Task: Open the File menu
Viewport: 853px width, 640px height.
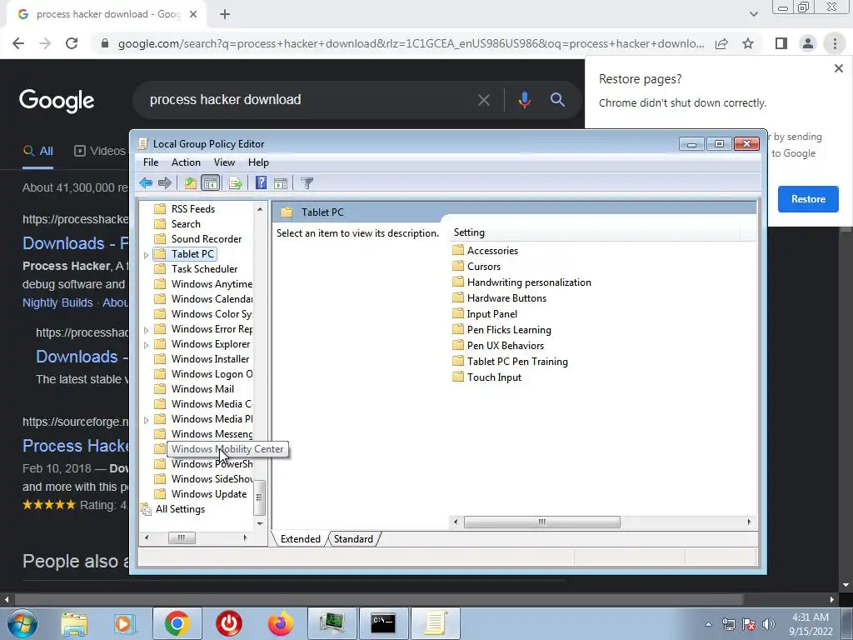Action: (x=151, y=162)
